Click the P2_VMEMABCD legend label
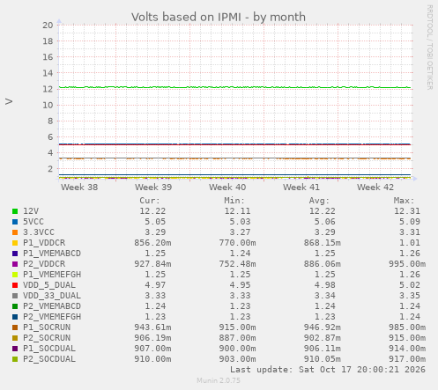The image size is (438, 390). pyautogui.click(x=52, y=306)
